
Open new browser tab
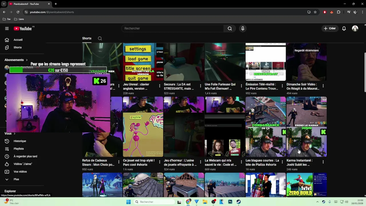[x=56, y=4]
